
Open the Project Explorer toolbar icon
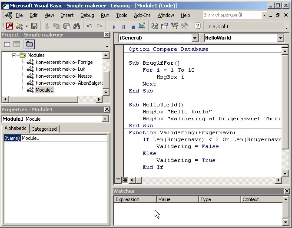point(155,26)
